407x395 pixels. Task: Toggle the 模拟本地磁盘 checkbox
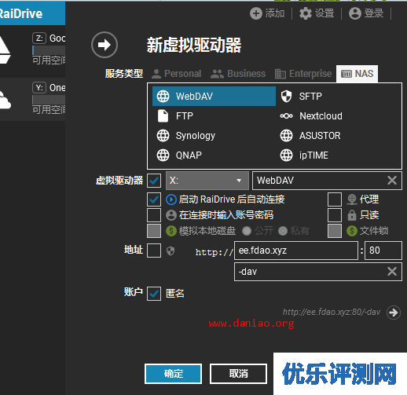[x=154, y=231]
